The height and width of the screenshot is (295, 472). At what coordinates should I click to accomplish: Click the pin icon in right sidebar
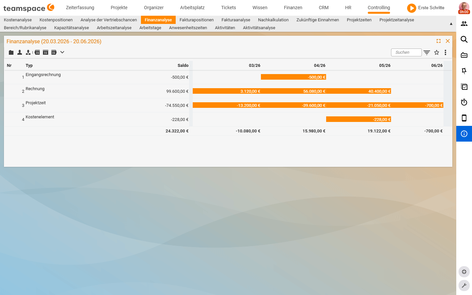(464, 71)
